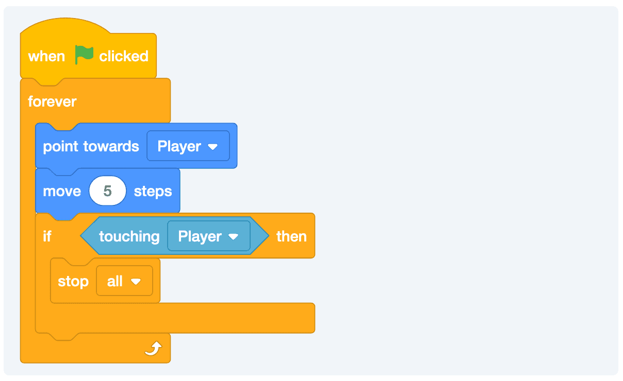Click the loop arrow icon on the forever block
The width and height of the screenshot is (623, 381).
tap(153, 349)
